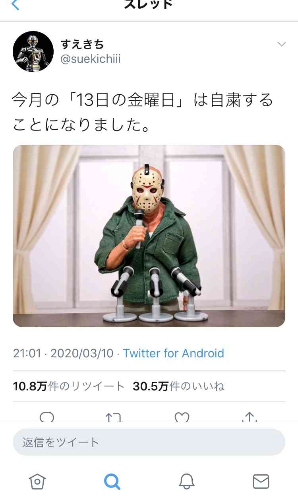Switch to the Search tab
The width and height of the screenshot is (298, 501).
[x=112, y=482]
